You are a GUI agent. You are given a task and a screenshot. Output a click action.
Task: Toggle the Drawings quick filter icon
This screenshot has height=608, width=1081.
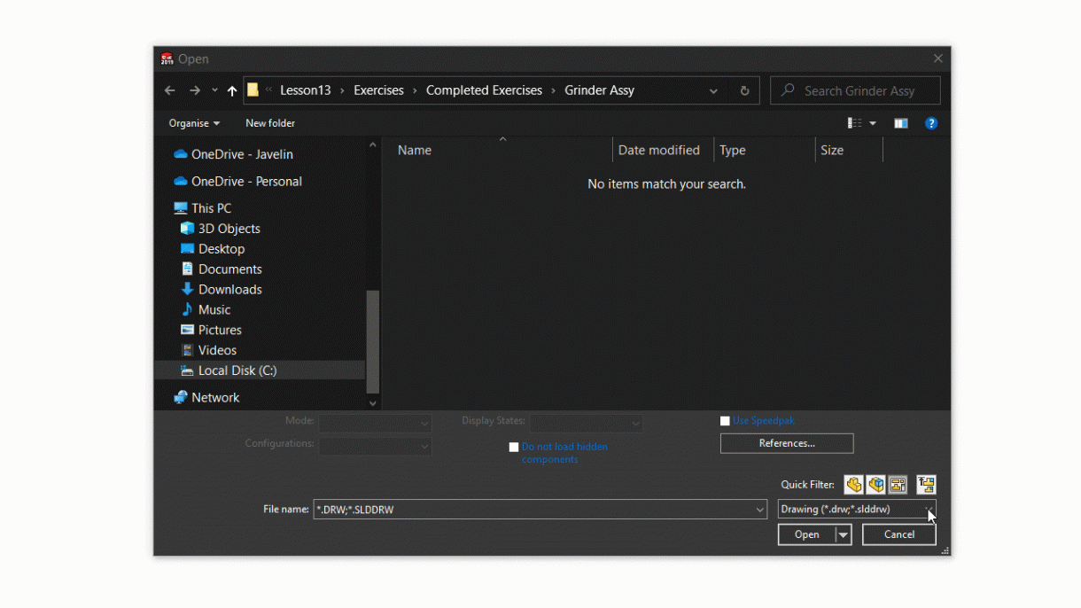(x=898, y=485)
